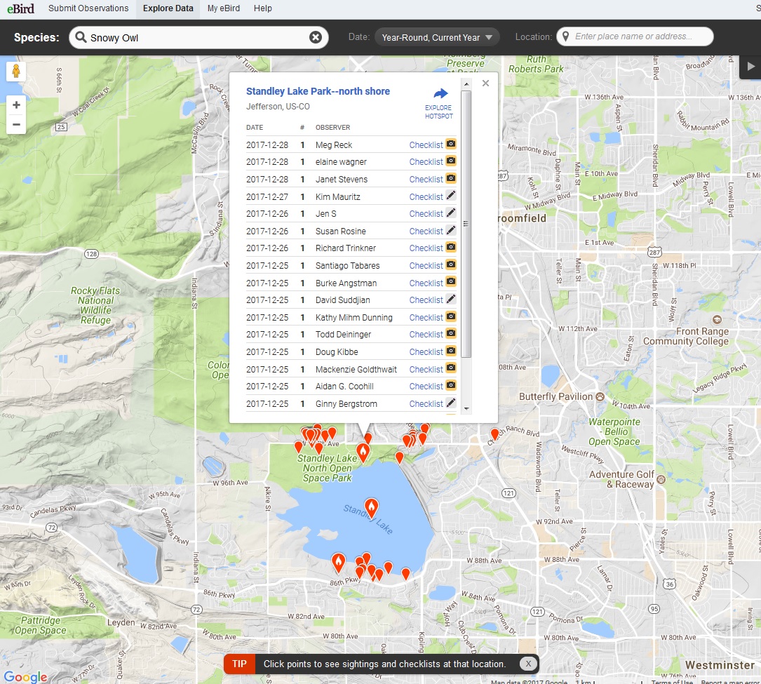Click Google logo on the map
The image size is (761, 684).
[25, 676]
